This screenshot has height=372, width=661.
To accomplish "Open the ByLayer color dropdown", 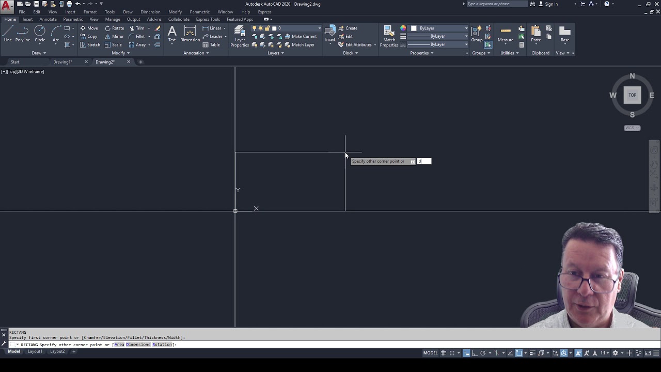I will (x=466, y=28).
